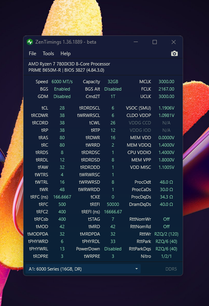Viewport: 209px width, 306px height.
Task: Click the tREFI value 50000
Action: 113,204
